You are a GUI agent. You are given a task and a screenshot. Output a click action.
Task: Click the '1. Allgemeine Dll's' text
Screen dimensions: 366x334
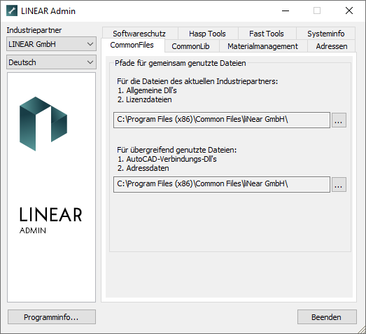(147, 90)
